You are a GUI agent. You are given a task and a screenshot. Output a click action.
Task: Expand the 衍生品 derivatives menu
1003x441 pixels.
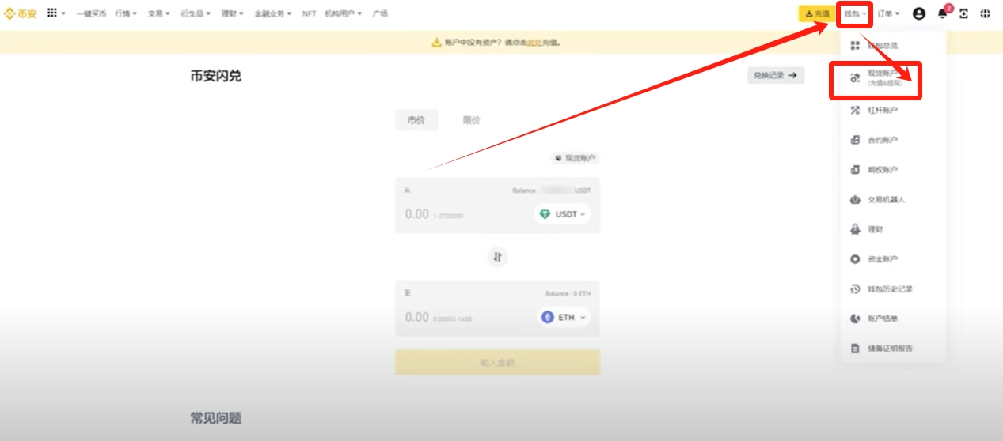(196, 13)
